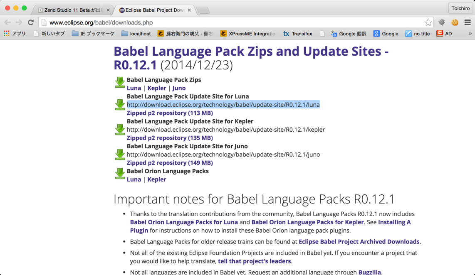Open the Apps grid shortcut in bookmarks bar
The height and width of the screenshot is (275, 475).
pyautogui.click(x=15, y=34)
